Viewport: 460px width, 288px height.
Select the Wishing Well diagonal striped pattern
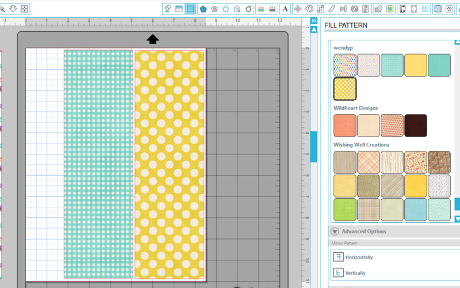click(x=392, y=185)
